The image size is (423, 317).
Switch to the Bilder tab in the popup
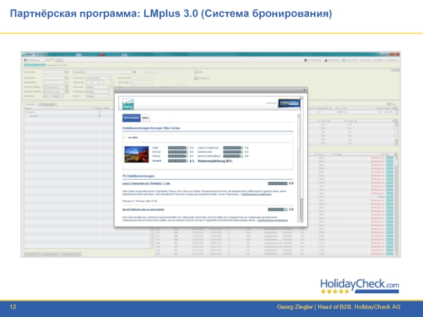145,118
